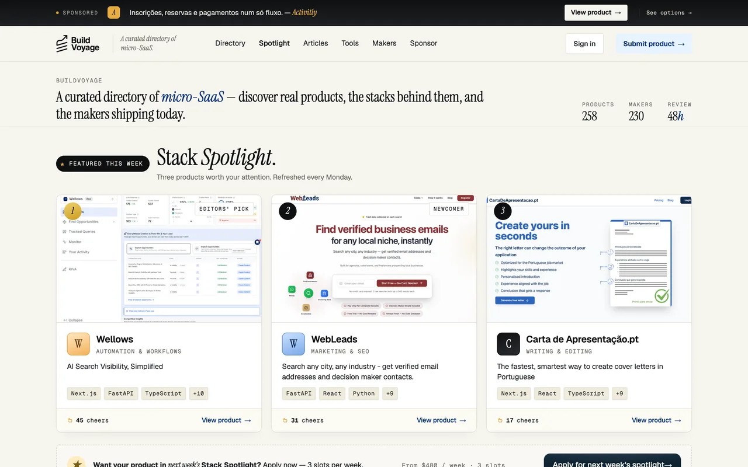Open the Articles nav item

[x=316, y=43]
